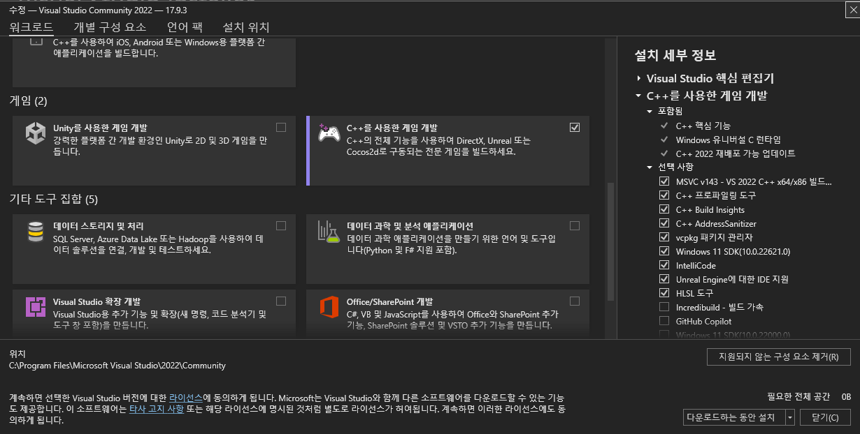
Task: Click the 데이터 스토리지 및 처리 card title
Action: coord(98,226)
